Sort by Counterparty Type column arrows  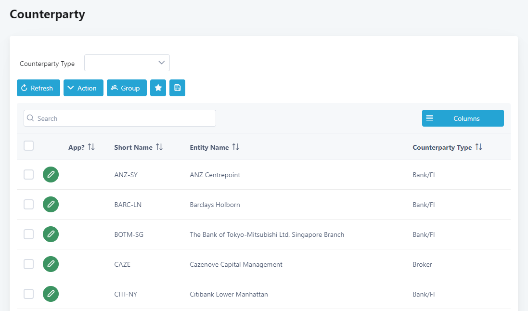point(479,147)
